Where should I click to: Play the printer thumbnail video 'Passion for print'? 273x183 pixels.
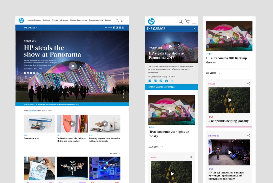tap(39, 124)
